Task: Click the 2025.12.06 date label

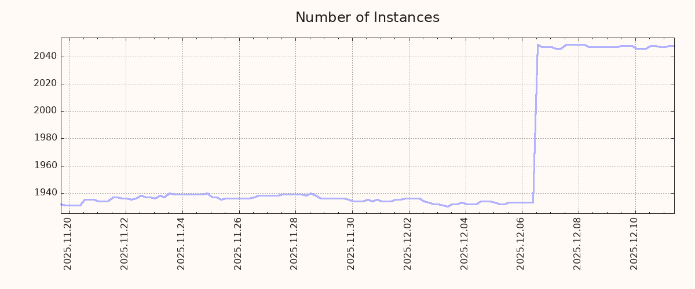Action: 521,243
